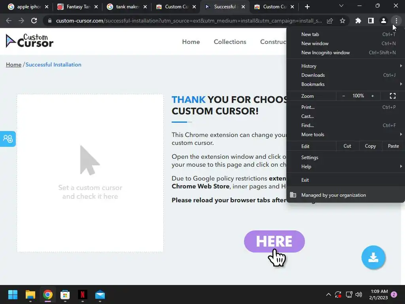Expand the More tools submenu
The width and height of the screenshot is (405, 304).
(x=346, y=135)
